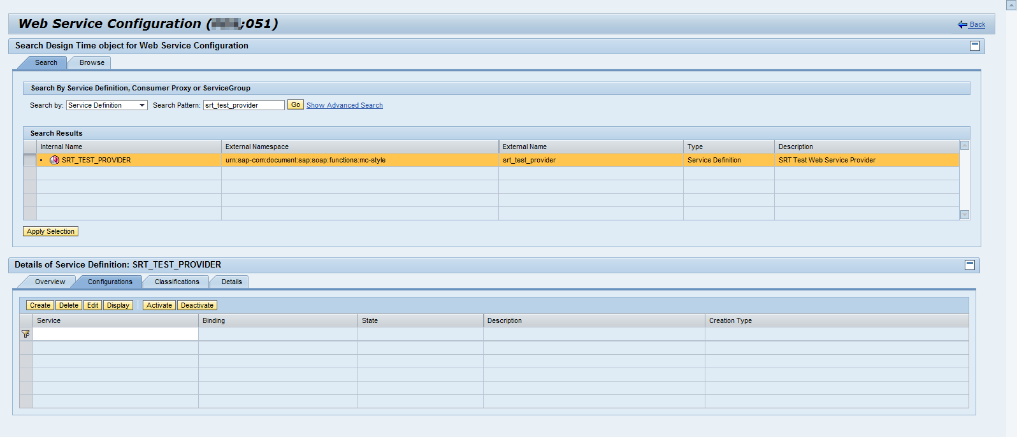
Task: Click the Service column header
Action: pos(115,320)
